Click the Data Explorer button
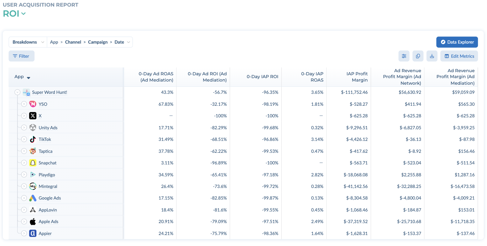Image resolution: width=487 pixels, height=246 pixels. pyautogui.click(x=457, y=42)
